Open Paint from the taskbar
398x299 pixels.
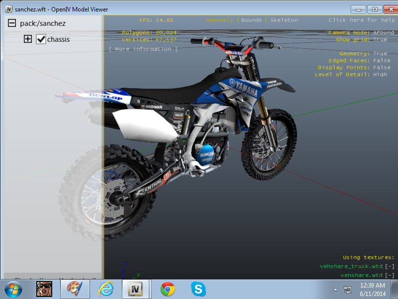pos(75,289)
